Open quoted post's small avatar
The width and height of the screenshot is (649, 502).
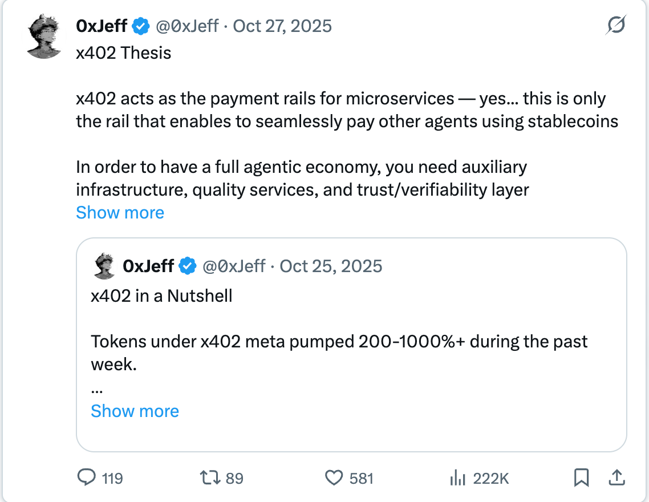(x=104, y=266)
